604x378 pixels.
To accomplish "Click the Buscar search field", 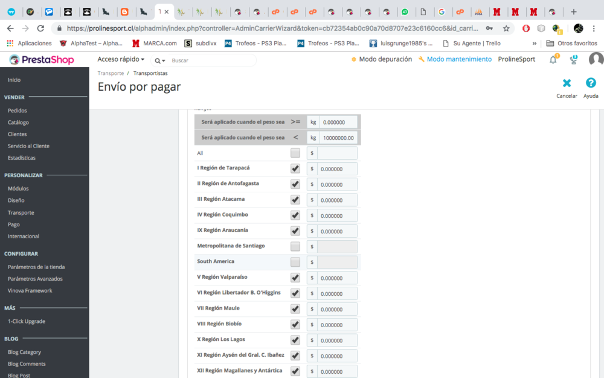I will click(211, 60).
